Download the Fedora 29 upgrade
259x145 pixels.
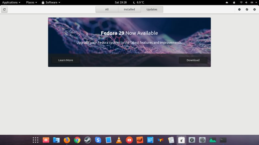point(193,60)
